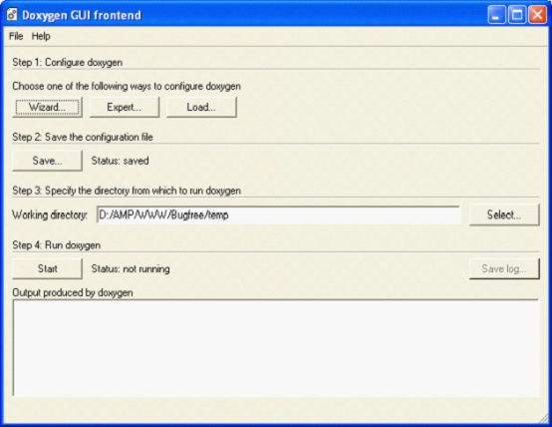Click the 'Step 1: Configure doxygen' heading
This screenshot has height=427, width=552.
[67, 63]
